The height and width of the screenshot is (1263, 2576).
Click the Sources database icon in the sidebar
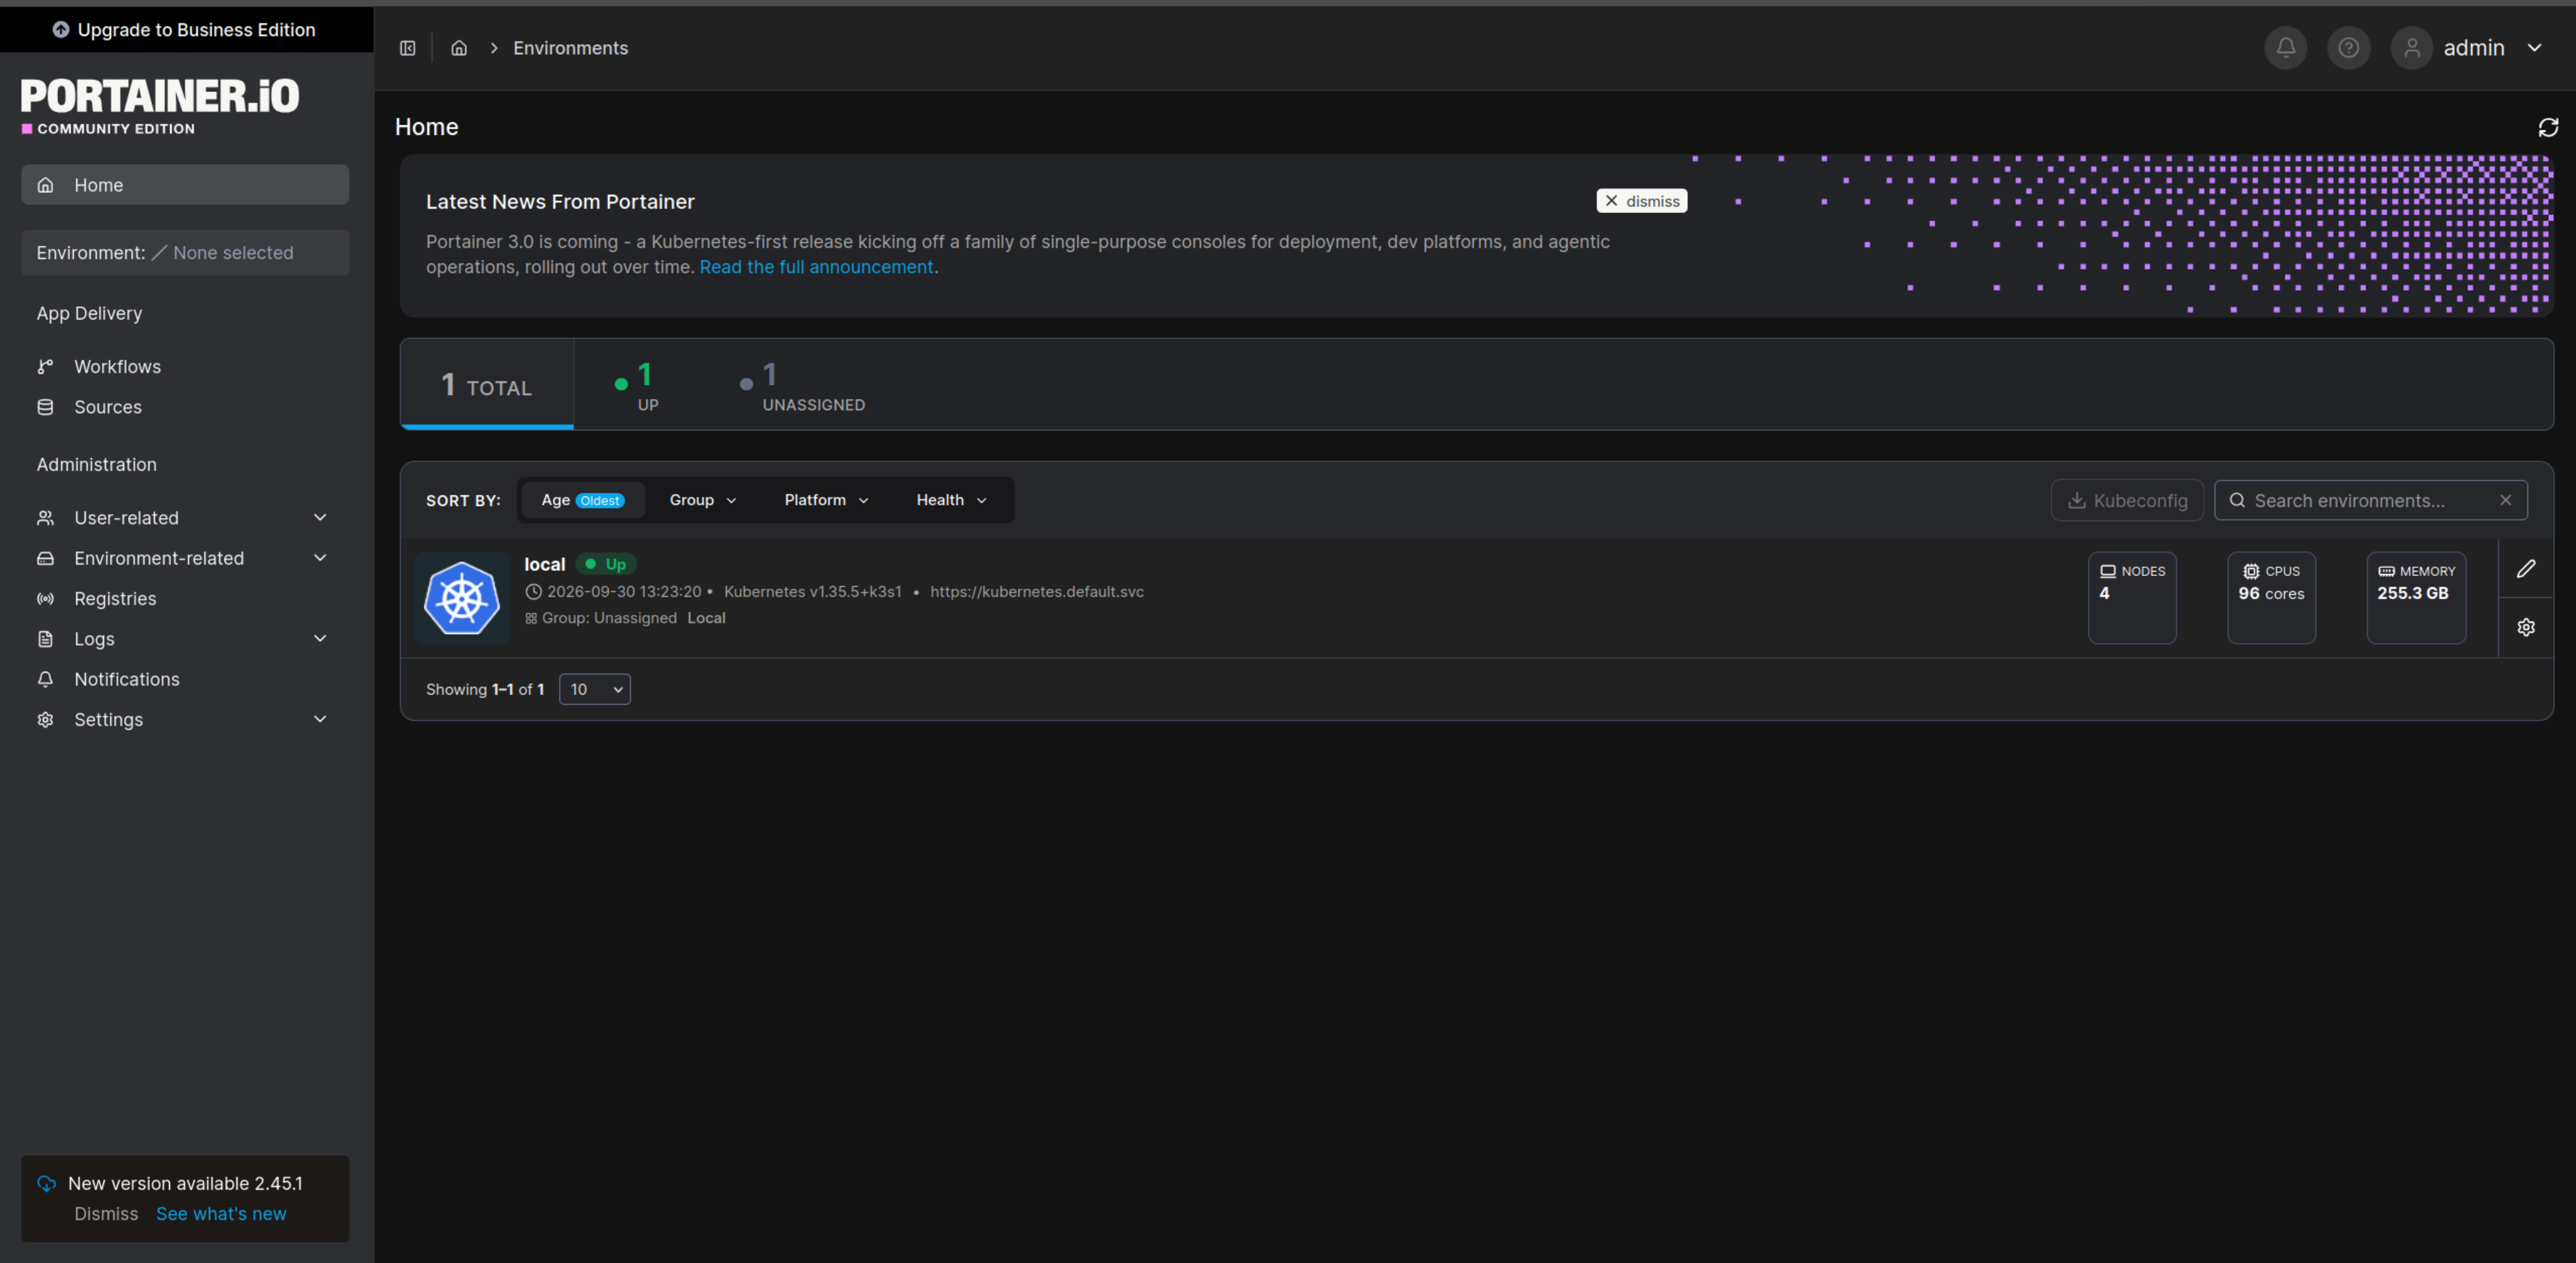(x=45, y=407)
